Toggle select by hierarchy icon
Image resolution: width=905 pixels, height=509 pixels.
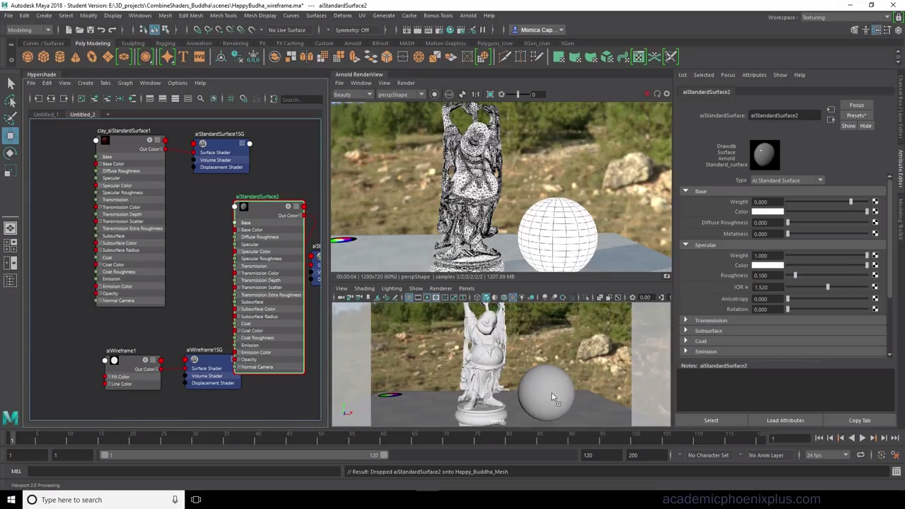pos(144,30)
